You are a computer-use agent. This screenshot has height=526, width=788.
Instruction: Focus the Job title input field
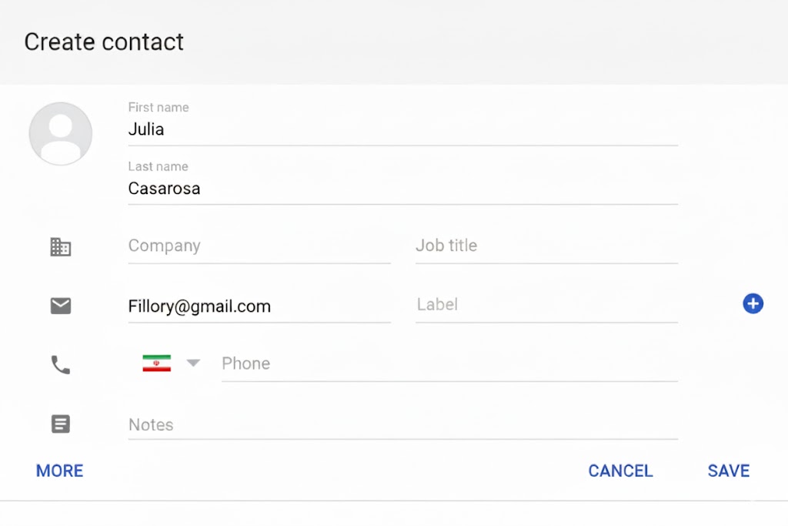tap(546, 246)
